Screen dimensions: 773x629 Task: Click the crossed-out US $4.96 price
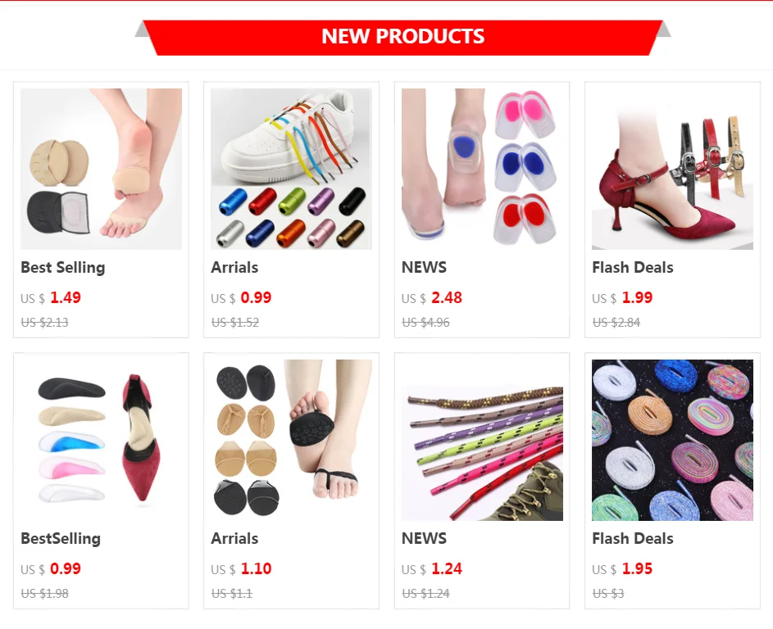pyautogui.click(x=426, y=323)
